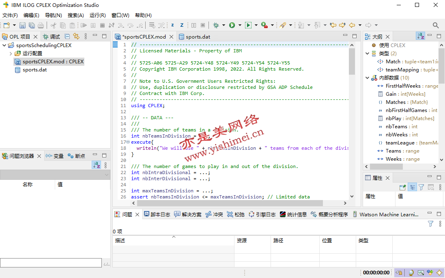
Task: Click the Next Edit Location arrow icon
Action: [342, 25]
